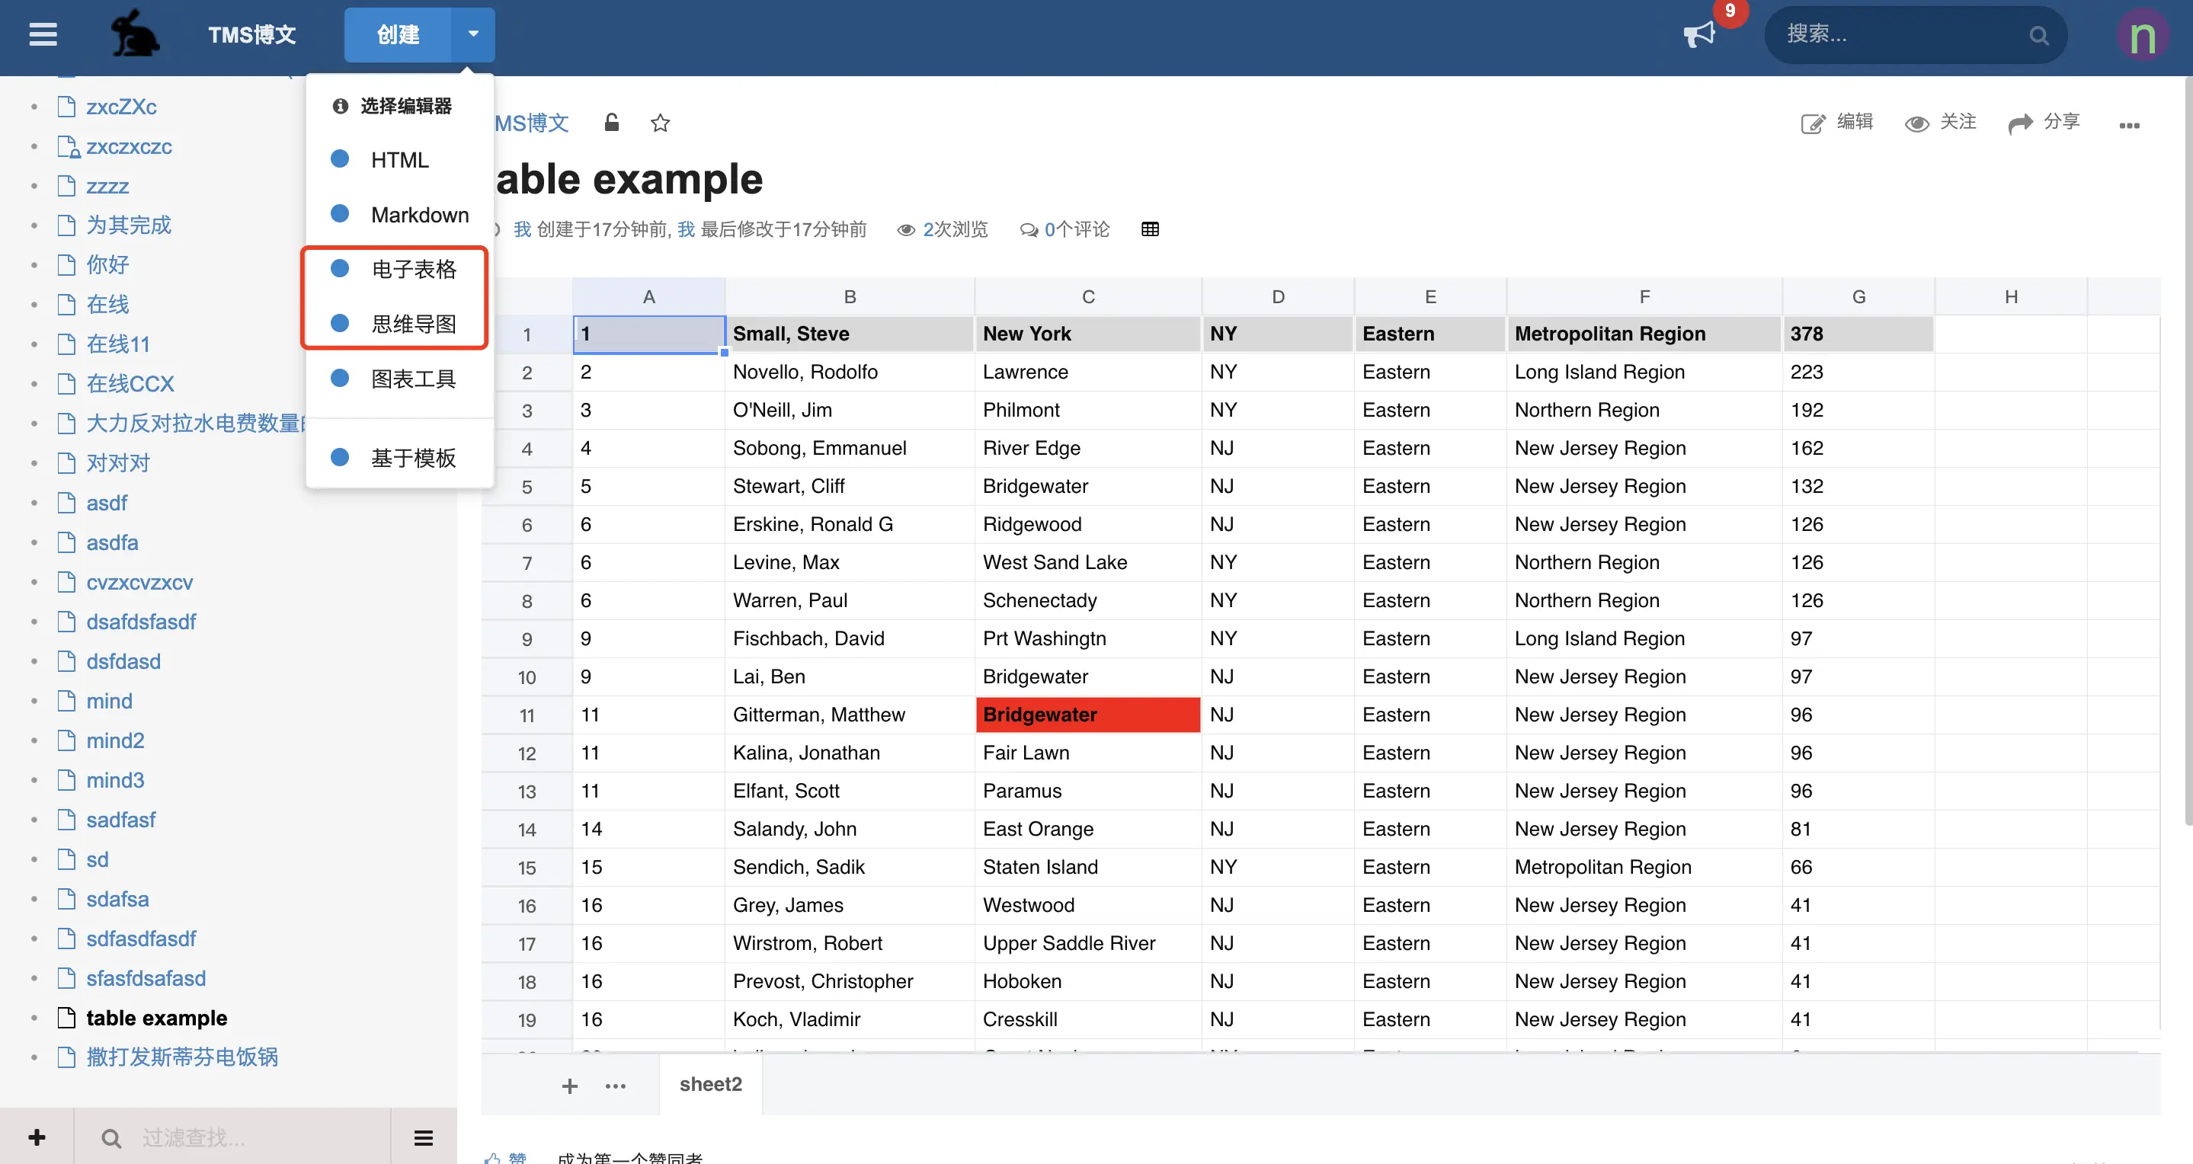This screenshot has height=1164, width=2193.
Task: Click the 分享 button
Action: [2043, 123]
